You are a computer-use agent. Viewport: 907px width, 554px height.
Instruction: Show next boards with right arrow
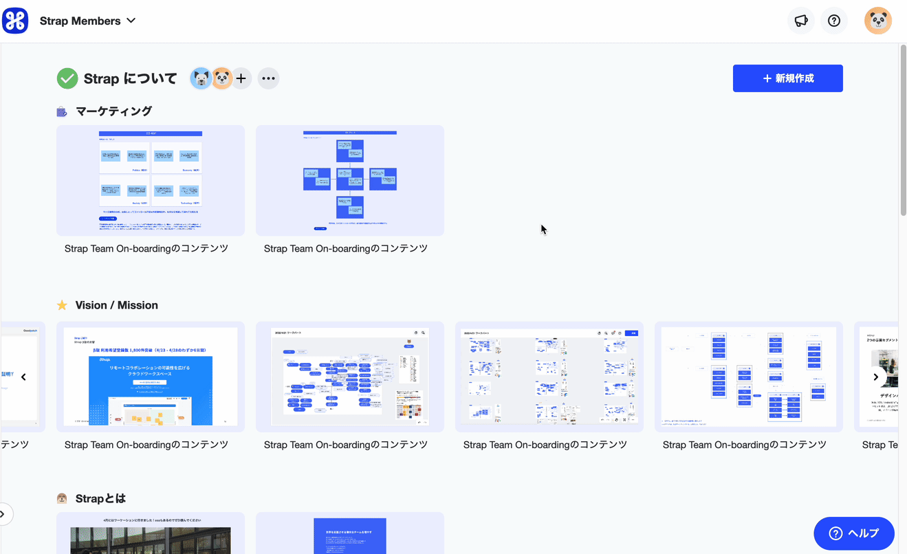[875, 377]
